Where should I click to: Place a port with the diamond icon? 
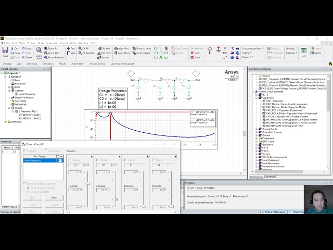click(210, 50)
